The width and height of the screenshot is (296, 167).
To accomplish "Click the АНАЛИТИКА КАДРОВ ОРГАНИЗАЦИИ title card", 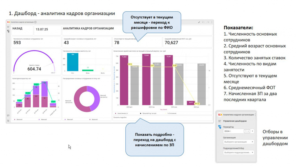I will (x=137, y=30).
